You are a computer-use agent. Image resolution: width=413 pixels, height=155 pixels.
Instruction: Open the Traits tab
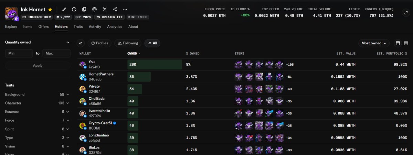click(78, 27)
